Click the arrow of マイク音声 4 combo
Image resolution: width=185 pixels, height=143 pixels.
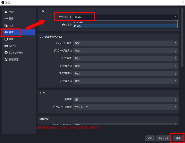[x=176, y=81]
